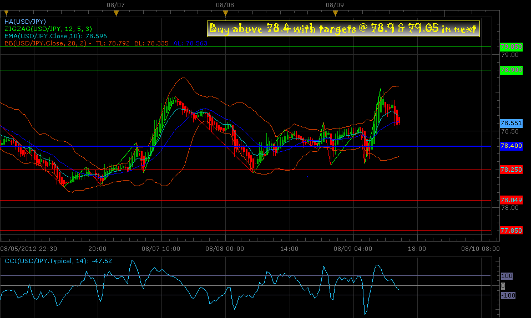The width and height of the screenshot is (531, 318).
Task: Click the 08/08 00:00 time axis label
Action: point(225,249)
